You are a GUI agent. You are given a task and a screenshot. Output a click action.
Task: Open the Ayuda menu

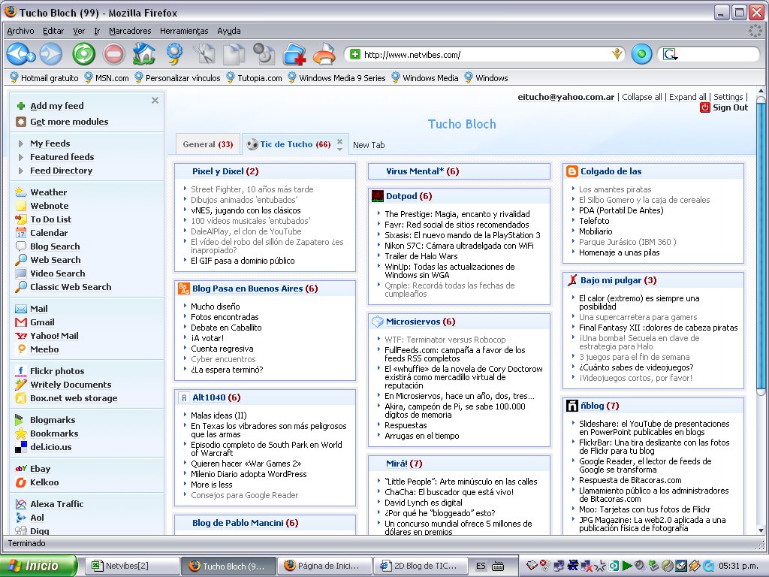coord(228,31)
